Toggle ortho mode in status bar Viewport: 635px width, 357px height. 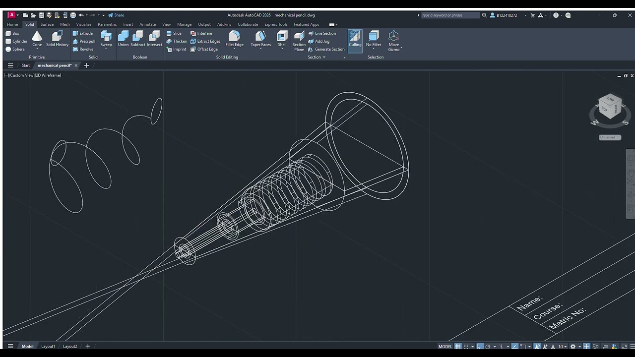pyautogui.click(x=480, y=347)
